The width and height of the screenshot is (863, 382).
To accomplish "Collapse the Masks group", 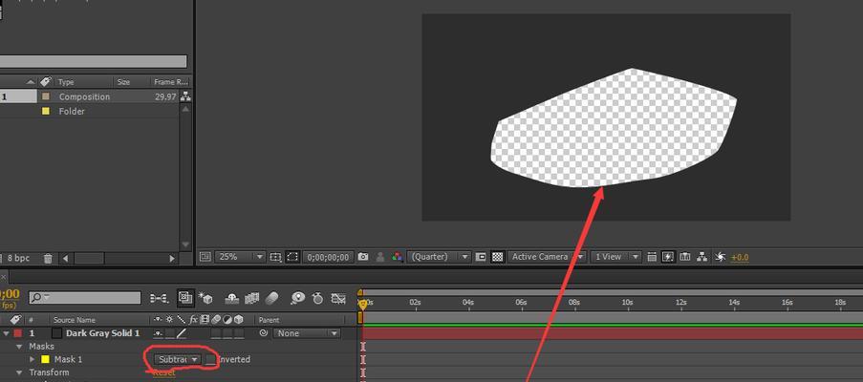I will click(19, 347).
